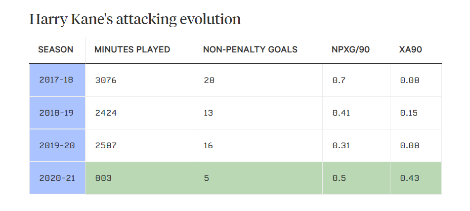Image resolution: width=470 pixels, height=211 pixels.
Task: Click the 0.15 XA90 value
Action: pyautogui.click(x=409, y=113)
